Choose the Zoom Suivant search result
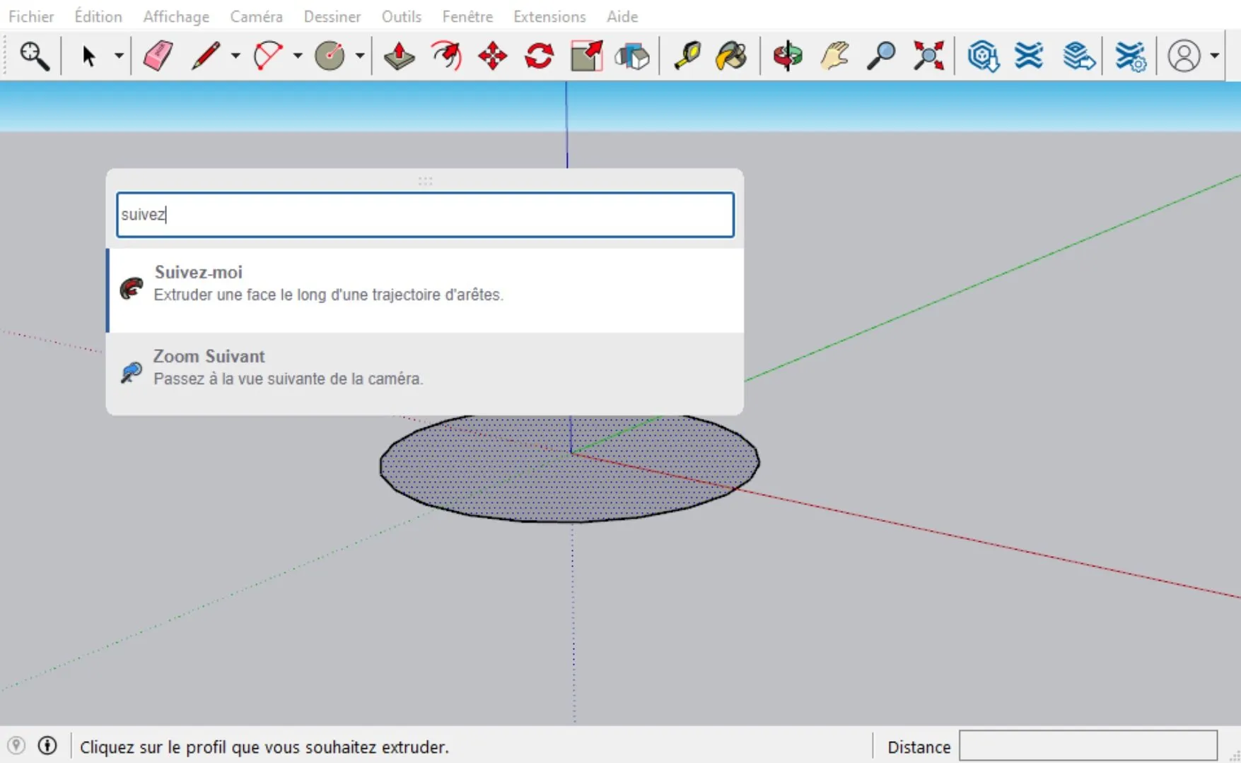This screenshot has width=1241, height=763. click(425, 374)
